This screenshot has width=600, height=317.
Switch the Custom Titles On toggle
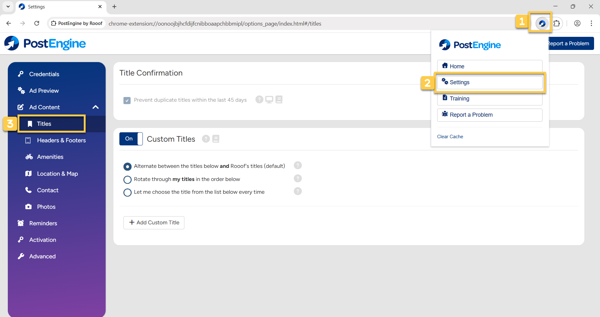pos(131,139)
